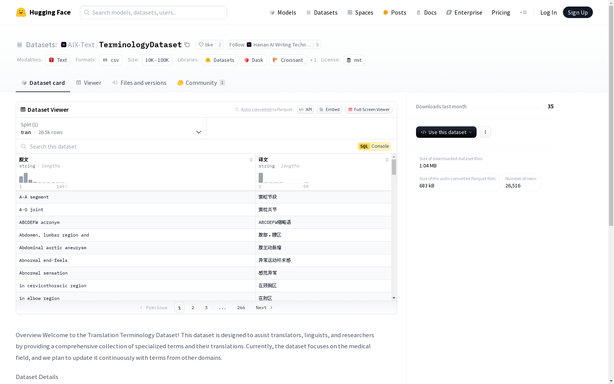Click the AIX-Text organization avatar icon
This screenshot has width=614, height=384.
coord(64,45)
